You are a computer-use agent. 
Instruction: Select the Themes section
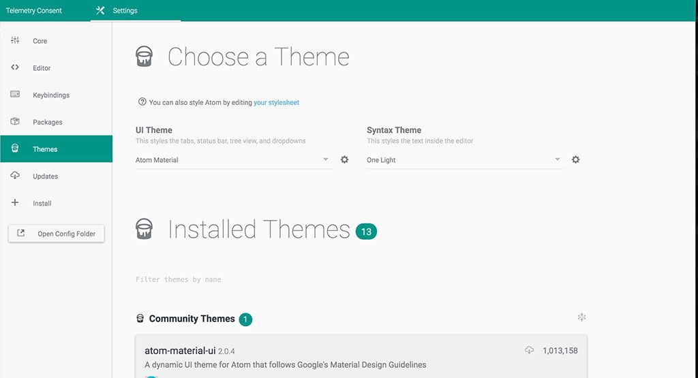(x=56, y=149)
